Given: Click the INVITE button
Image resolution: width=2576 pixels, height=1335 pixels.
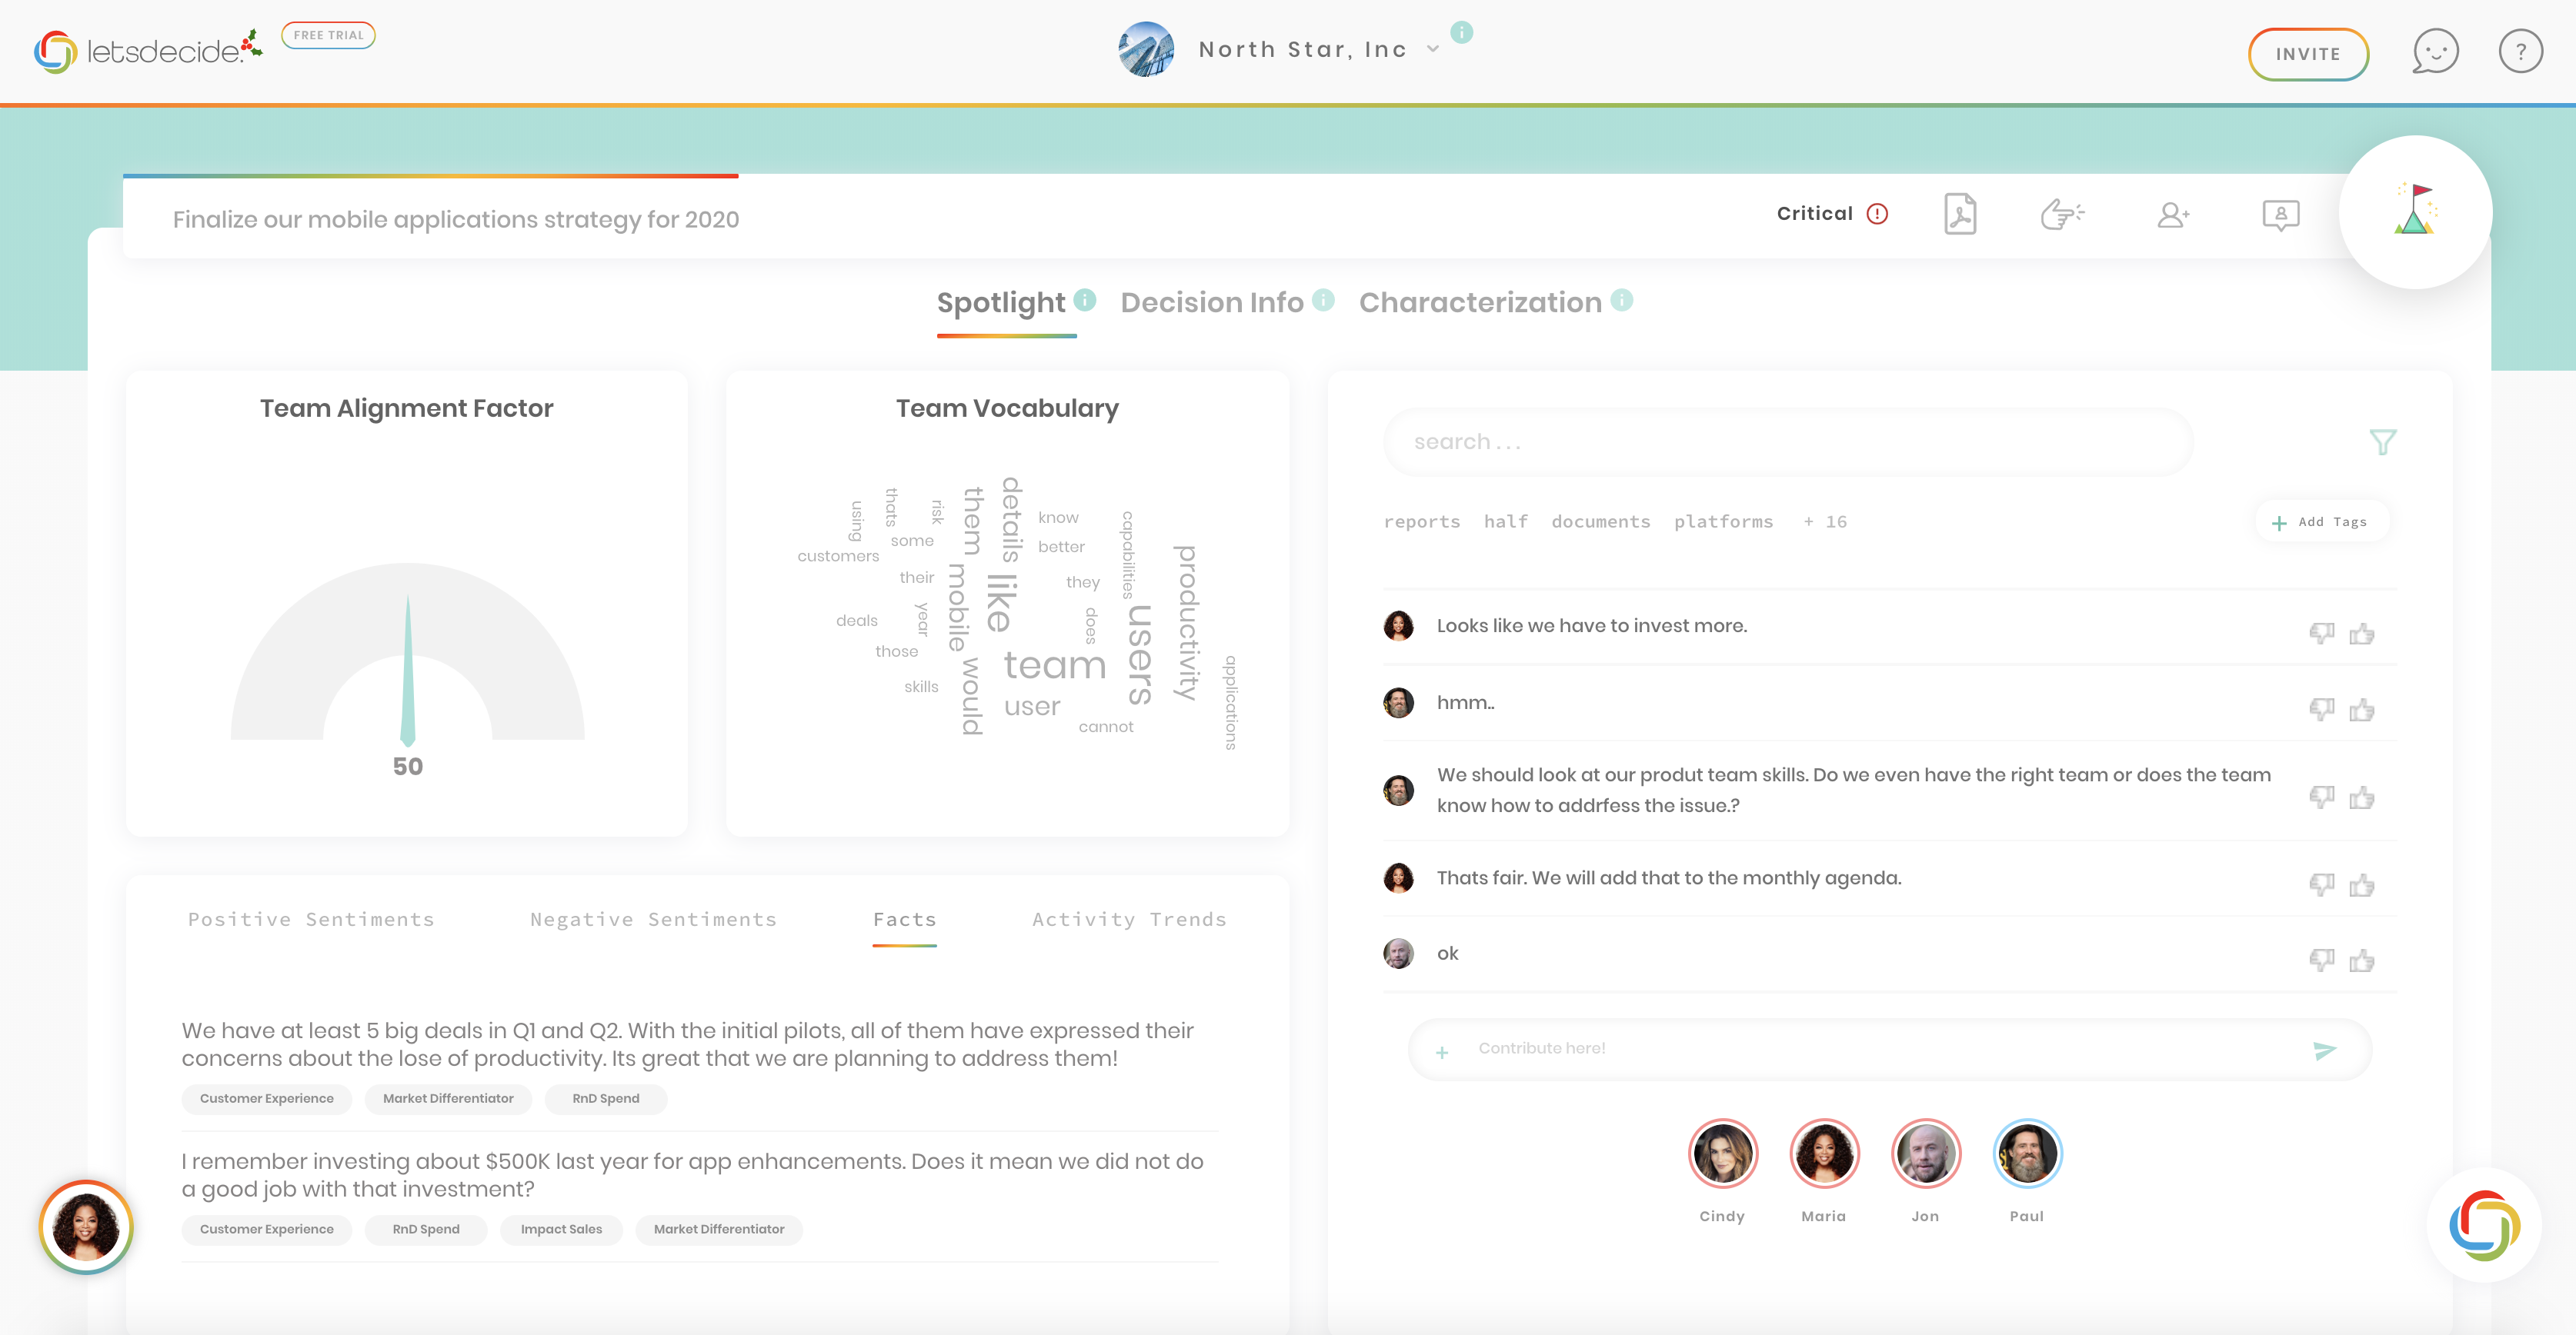Looking at the screenshot, I should (2308, 54).
